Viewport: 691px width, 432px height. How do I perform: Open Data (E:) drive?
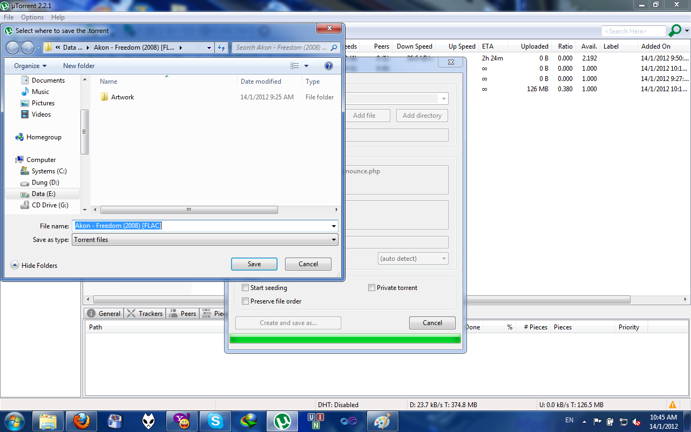[43, 194]
